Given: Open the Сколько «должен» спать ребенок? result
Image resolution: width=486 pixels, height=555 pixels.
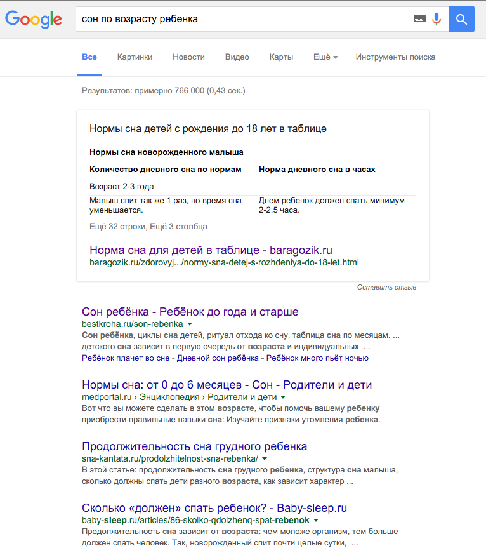Looking at the screenshot, I should coord(214,508).
